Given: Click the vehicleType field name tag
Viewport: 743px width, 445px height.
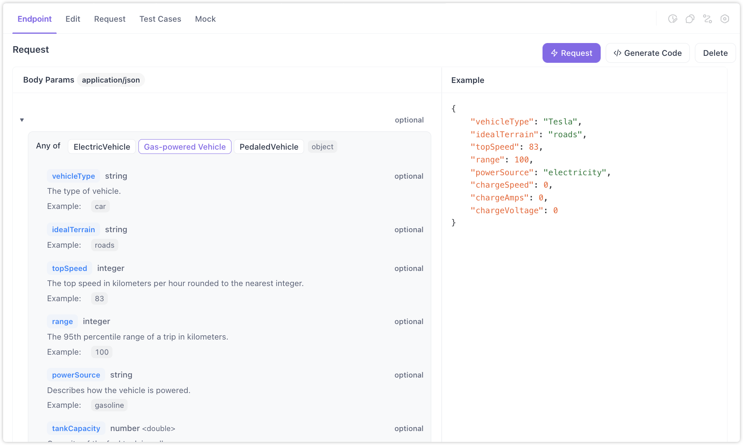Looking at the screenshot, I should [x=73, y=176].
